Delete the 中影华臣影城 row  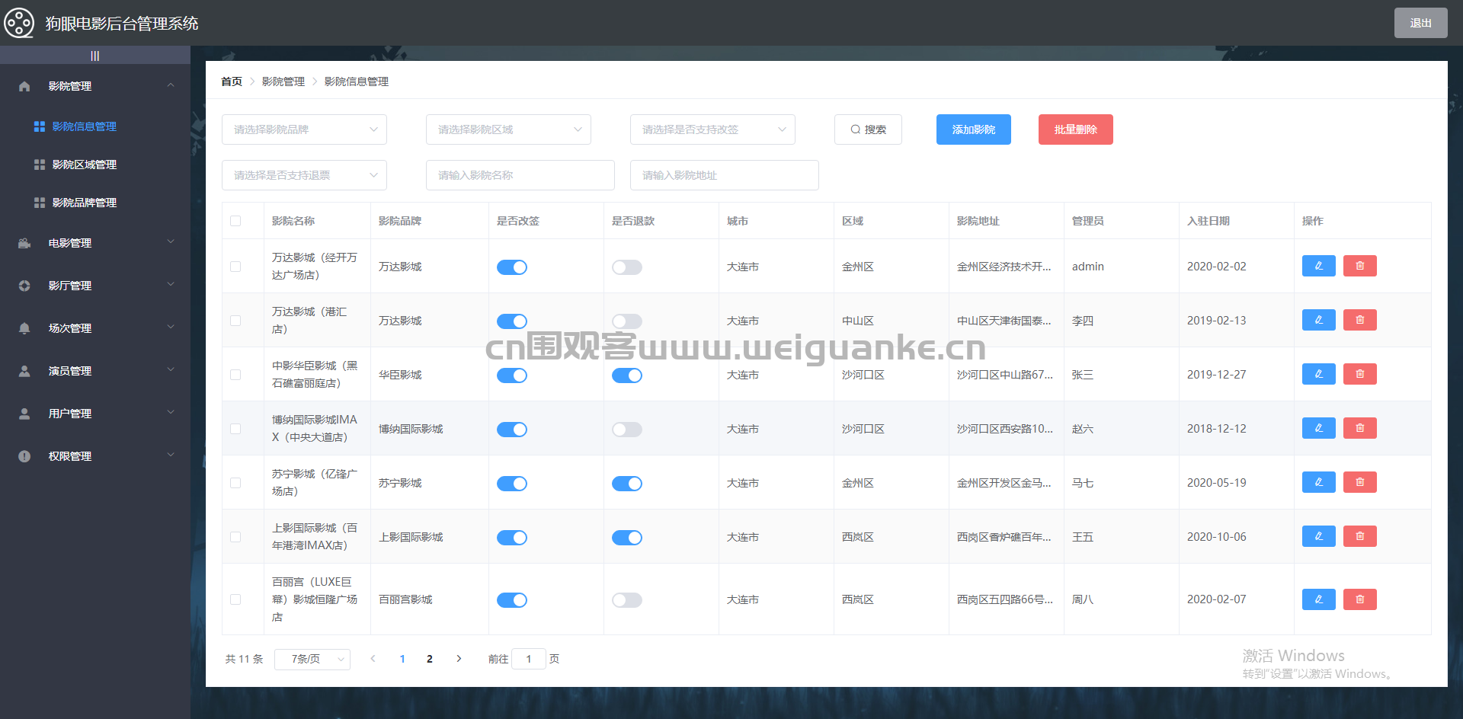click(x=1360, y=374)
